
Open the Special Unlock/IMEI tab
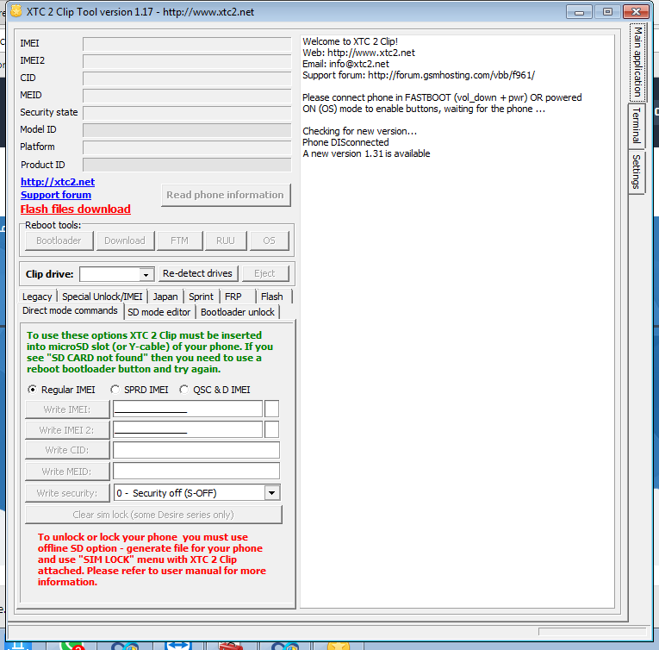[x=103, y=297]
